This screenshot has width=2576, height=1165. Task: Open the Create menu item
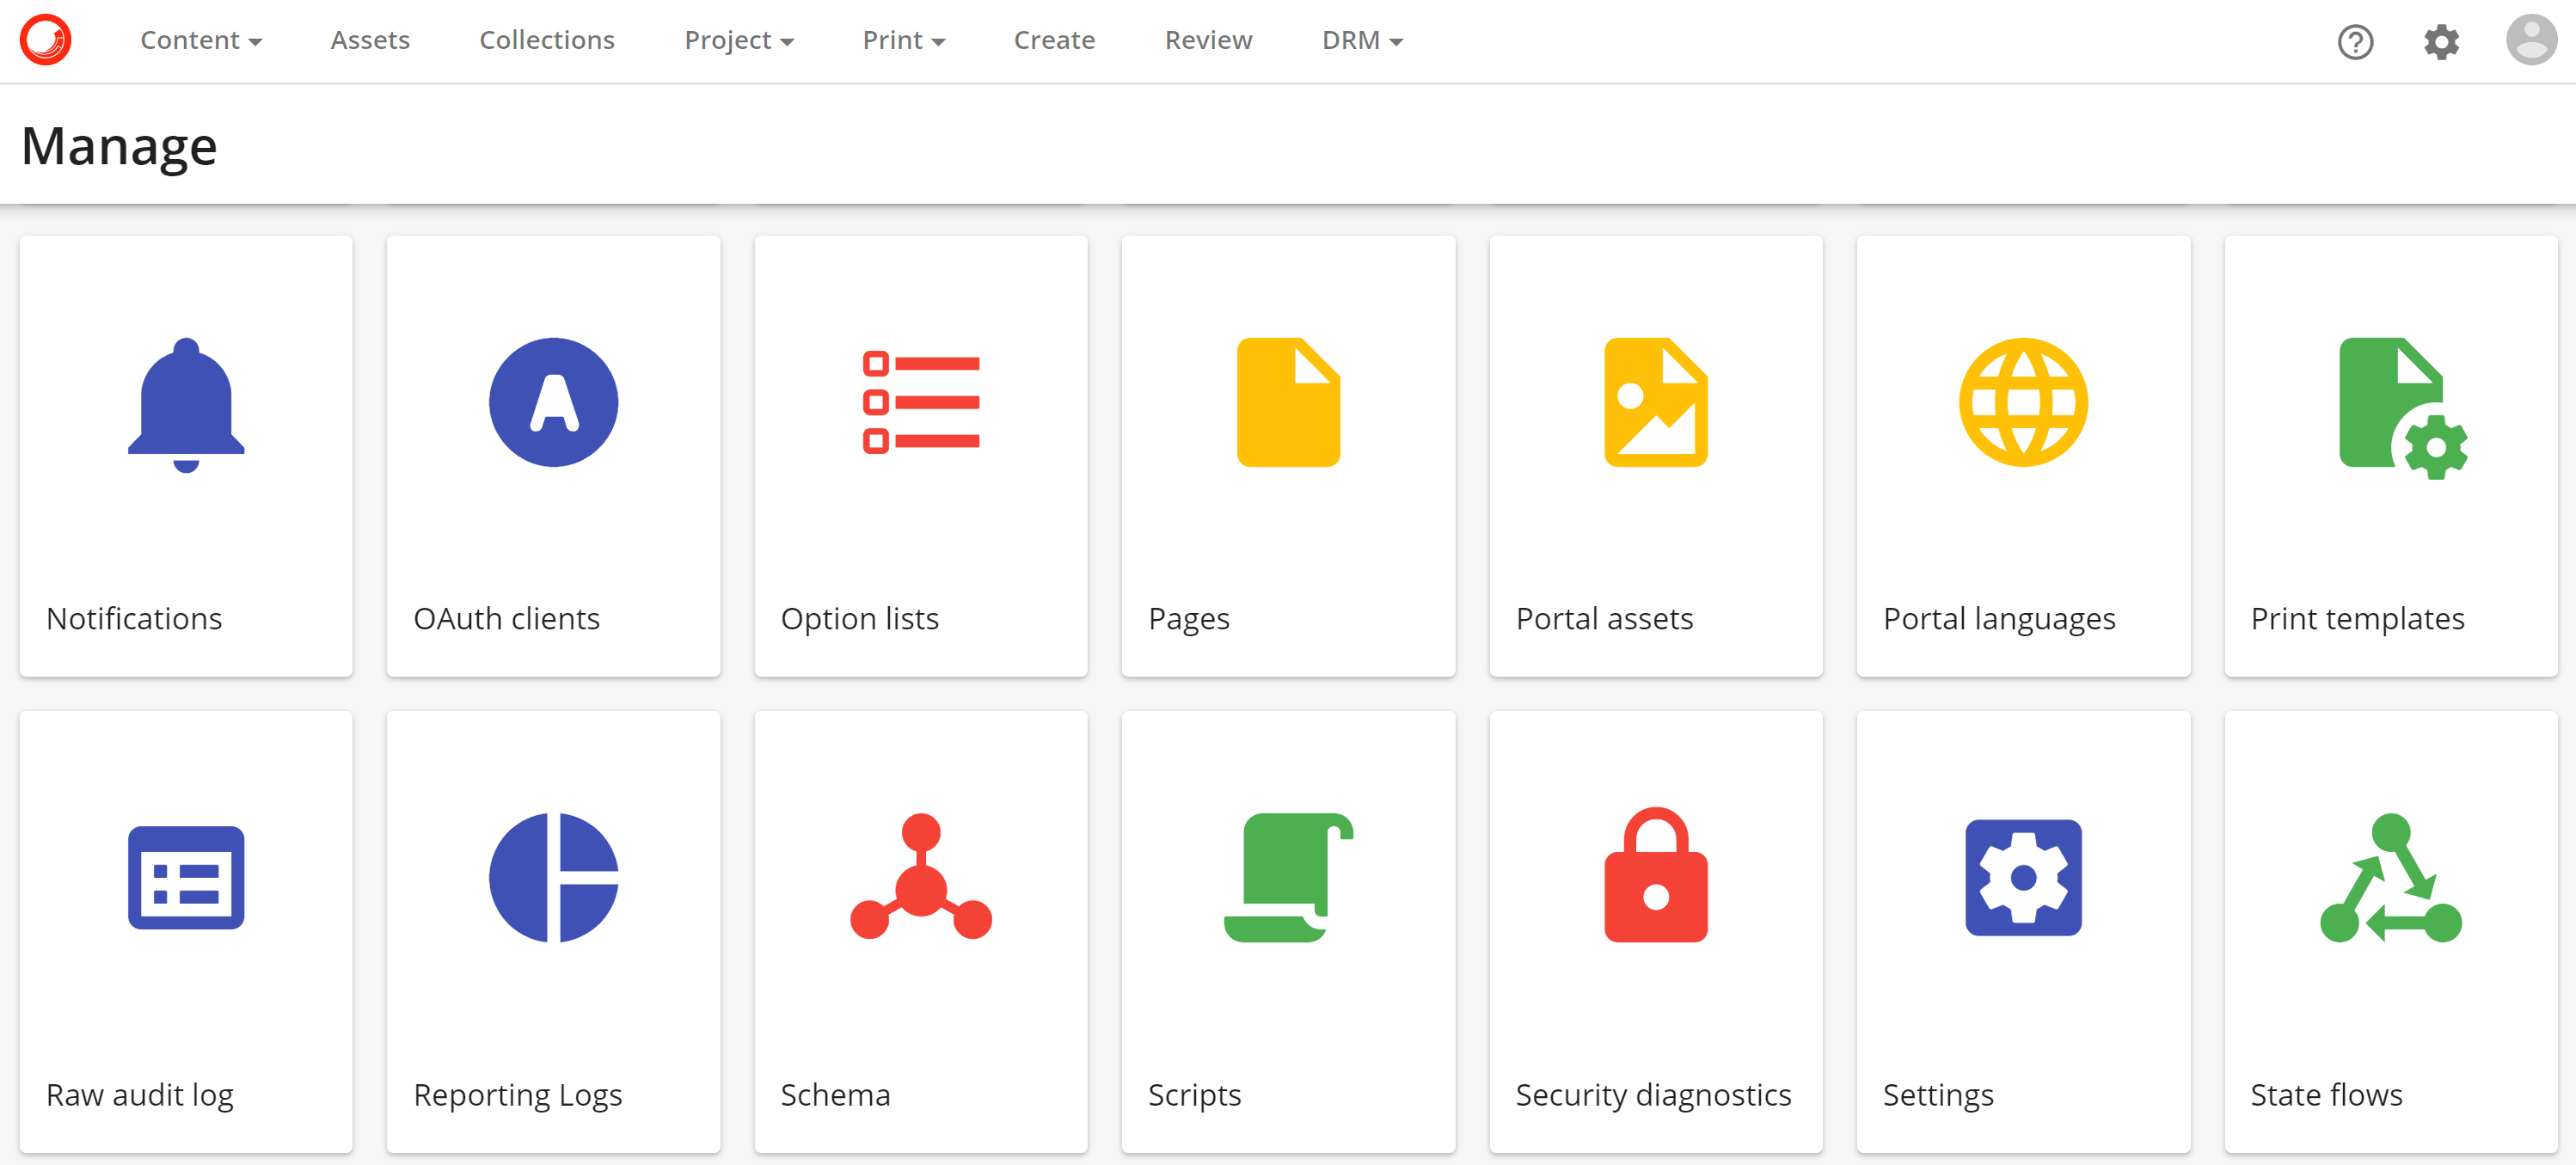1054,40
